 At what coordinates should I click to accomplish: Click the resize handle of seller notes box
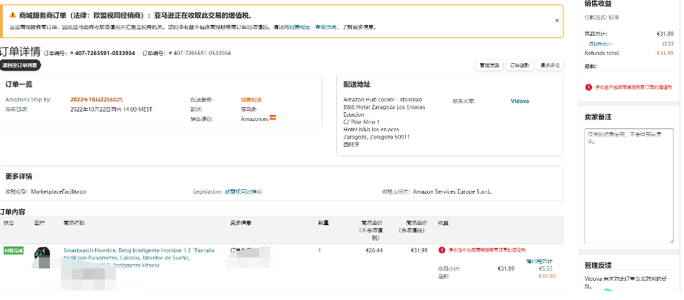(x=670, y=240)
